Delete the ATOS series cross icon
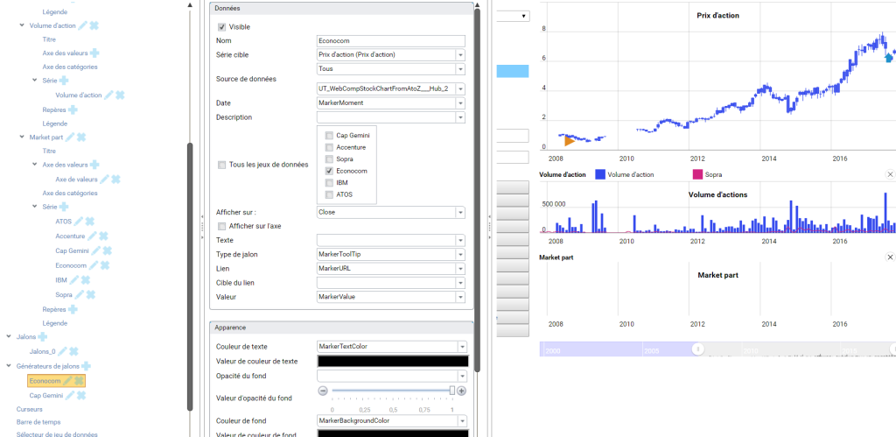This screenshot has width=896, height=437. pos(90,222)
